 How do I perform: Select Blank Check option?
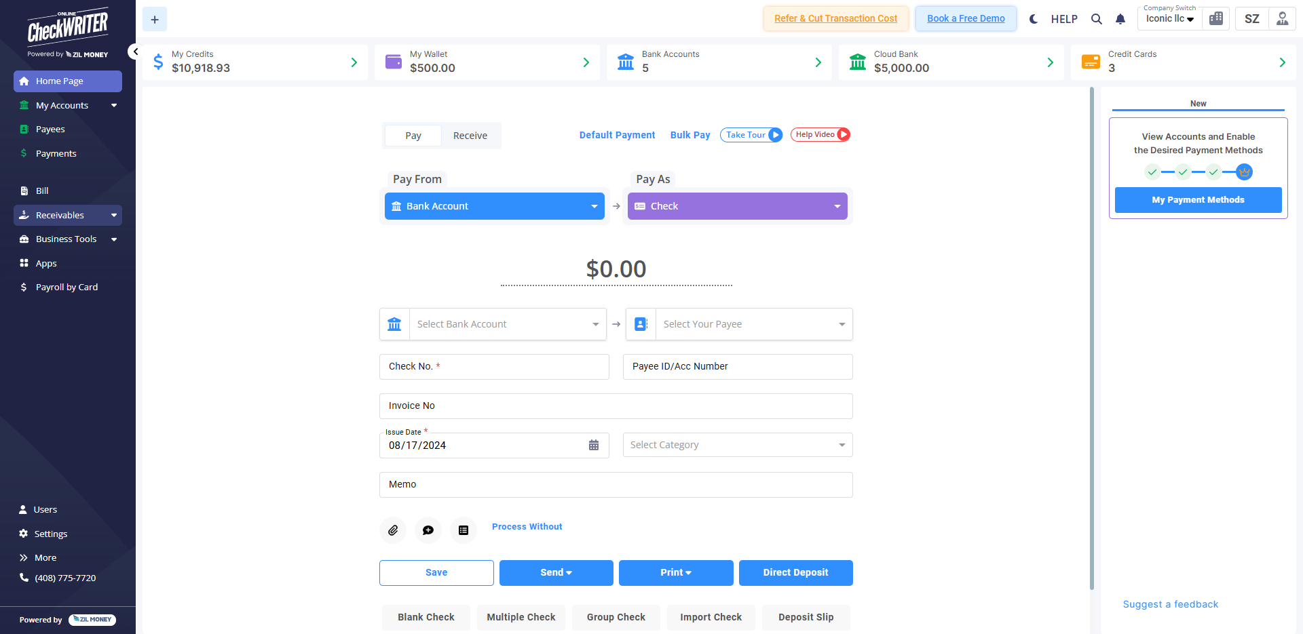coord(426,617)
